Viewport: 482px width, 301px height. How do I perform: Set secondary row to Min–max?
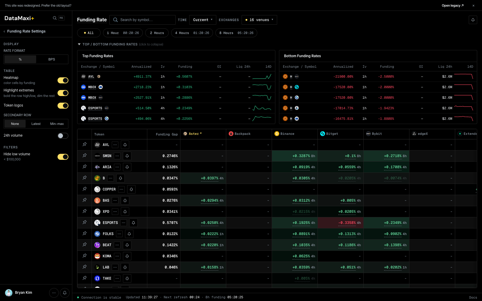point(57,124)
